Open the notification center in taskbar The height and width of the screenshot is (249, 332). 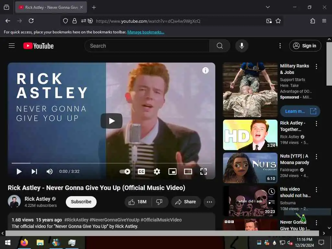click(321, 243)
